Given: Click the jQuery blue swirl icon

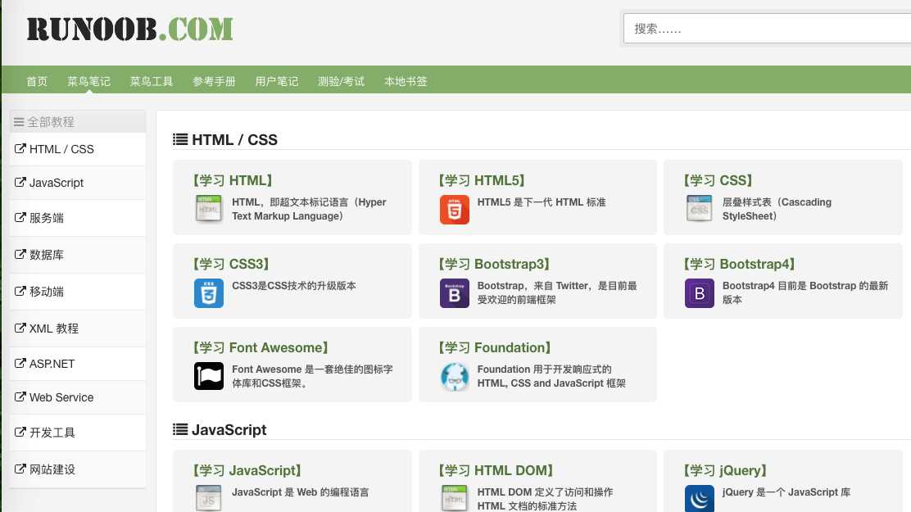Looking at the screenshot, I should (x=700, y=498).
